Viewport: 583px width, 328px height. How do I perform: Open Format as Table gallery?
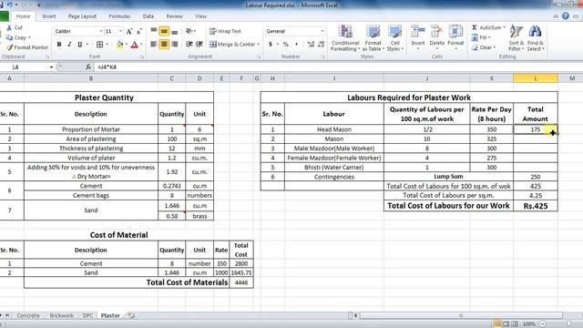click(x=373, y=38)
